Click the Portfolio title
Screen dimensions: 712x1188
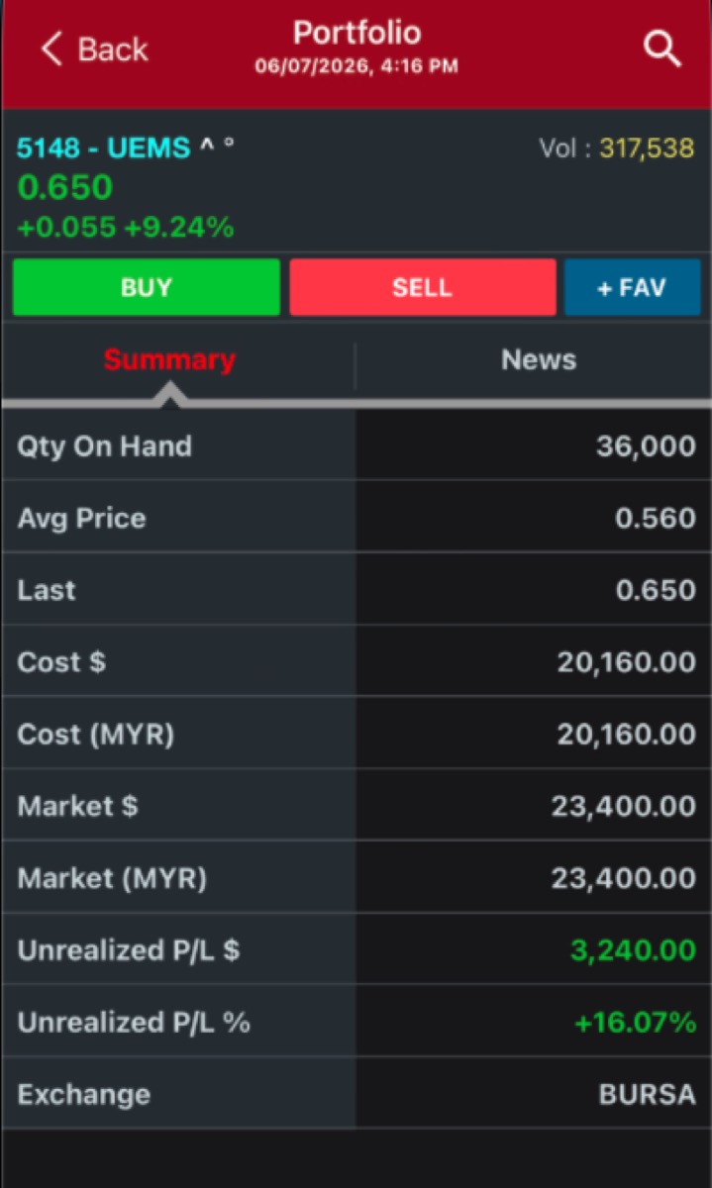coord(356,33)
